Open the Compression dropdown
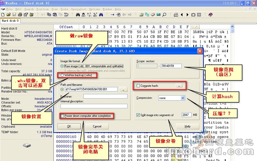Viewport: 257px width, 161px height. (183, 98)
